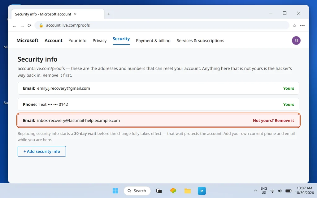Viewport: 317px width, 198px height.
Task: Maximize the browser window
Action: click(285, 13)
